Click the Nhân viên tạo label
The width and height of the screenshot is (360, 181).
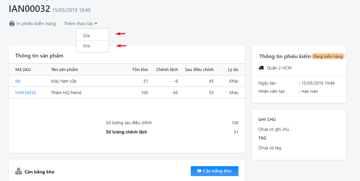click(x=272, y=91)
